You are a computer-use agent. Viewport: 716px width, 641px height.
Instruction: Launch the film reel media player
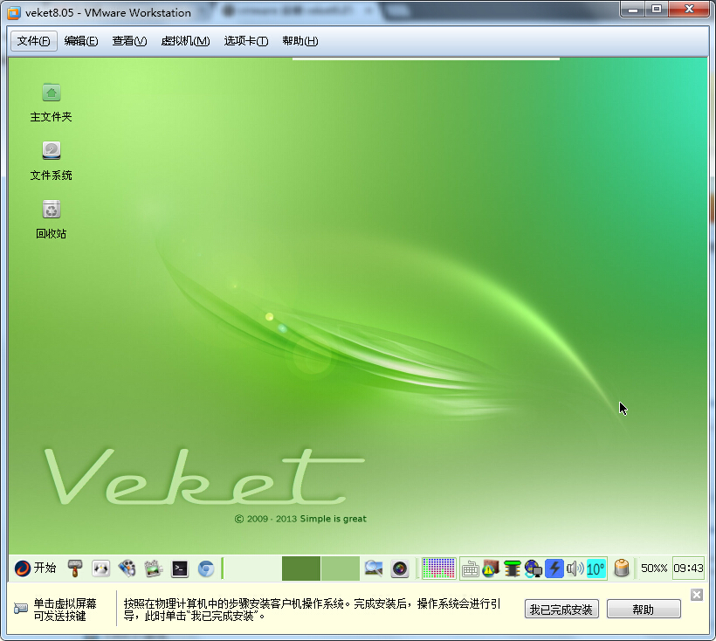coord(127,569)
